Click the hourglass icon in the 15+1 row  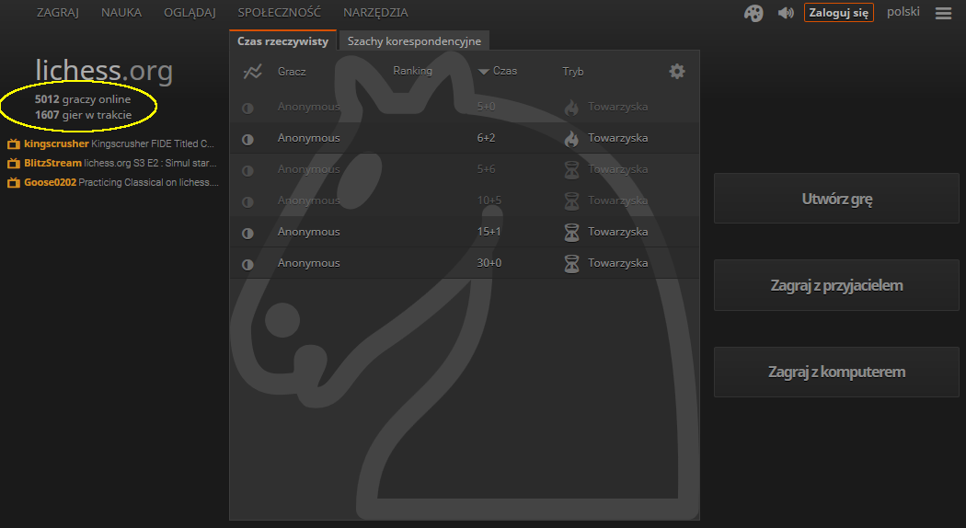coord(571,233)
